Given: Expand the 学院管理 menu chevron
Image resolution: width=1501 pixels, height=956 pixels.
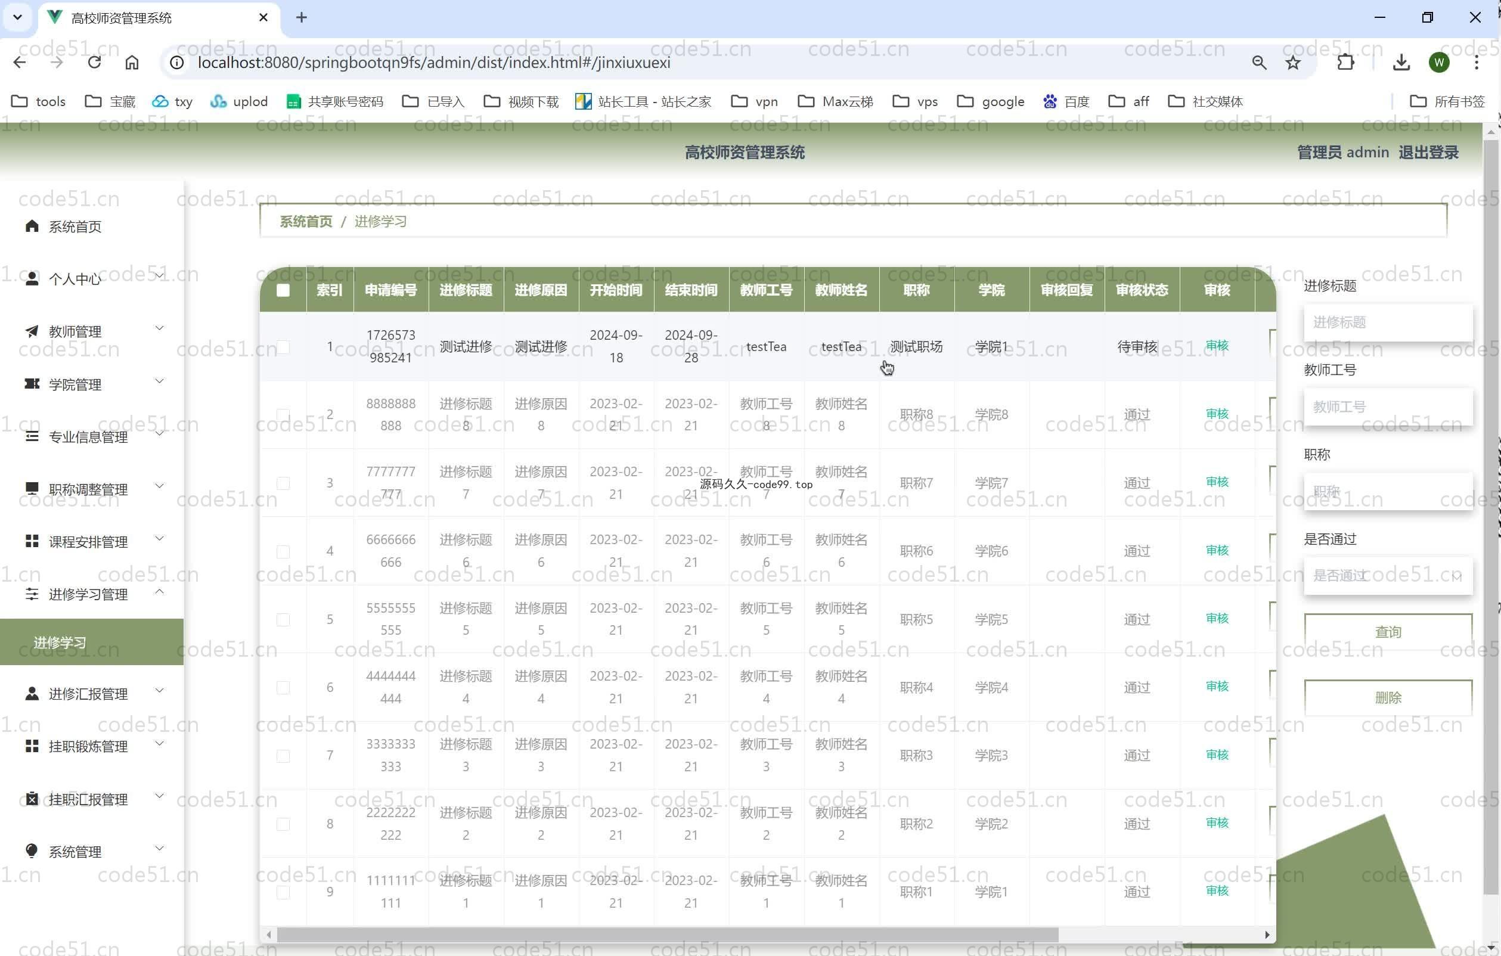Looking at the screenshot, I should tap(160, 381).
